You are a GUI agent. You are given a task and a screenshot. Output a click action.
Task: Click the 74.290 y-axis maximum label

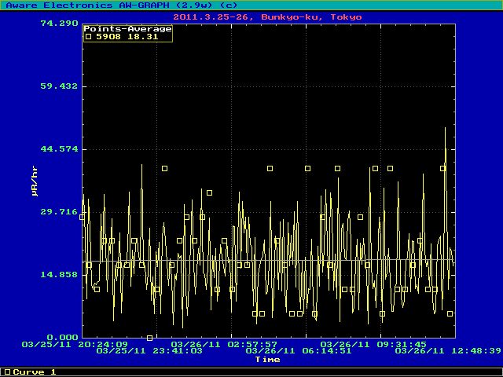click(59, 24)
